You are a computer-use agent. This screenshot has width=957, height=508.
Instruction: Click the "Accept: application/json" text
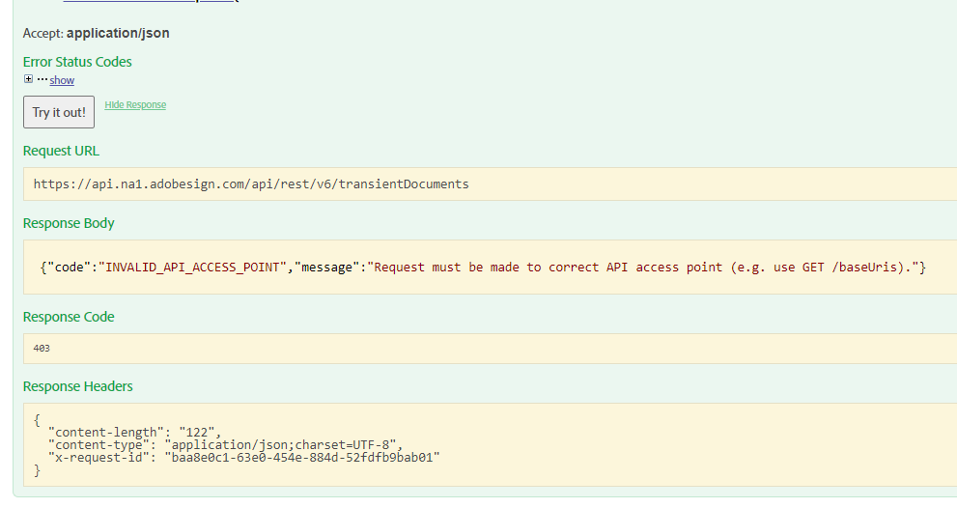[x=96, y=33]
